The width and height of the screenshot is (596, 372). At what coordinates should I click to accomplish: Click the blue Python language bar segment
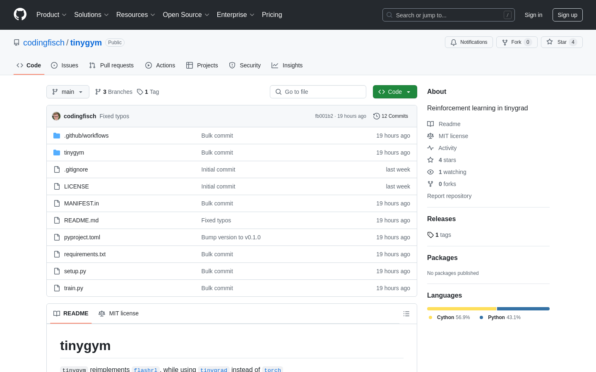(x=523, y=309)
